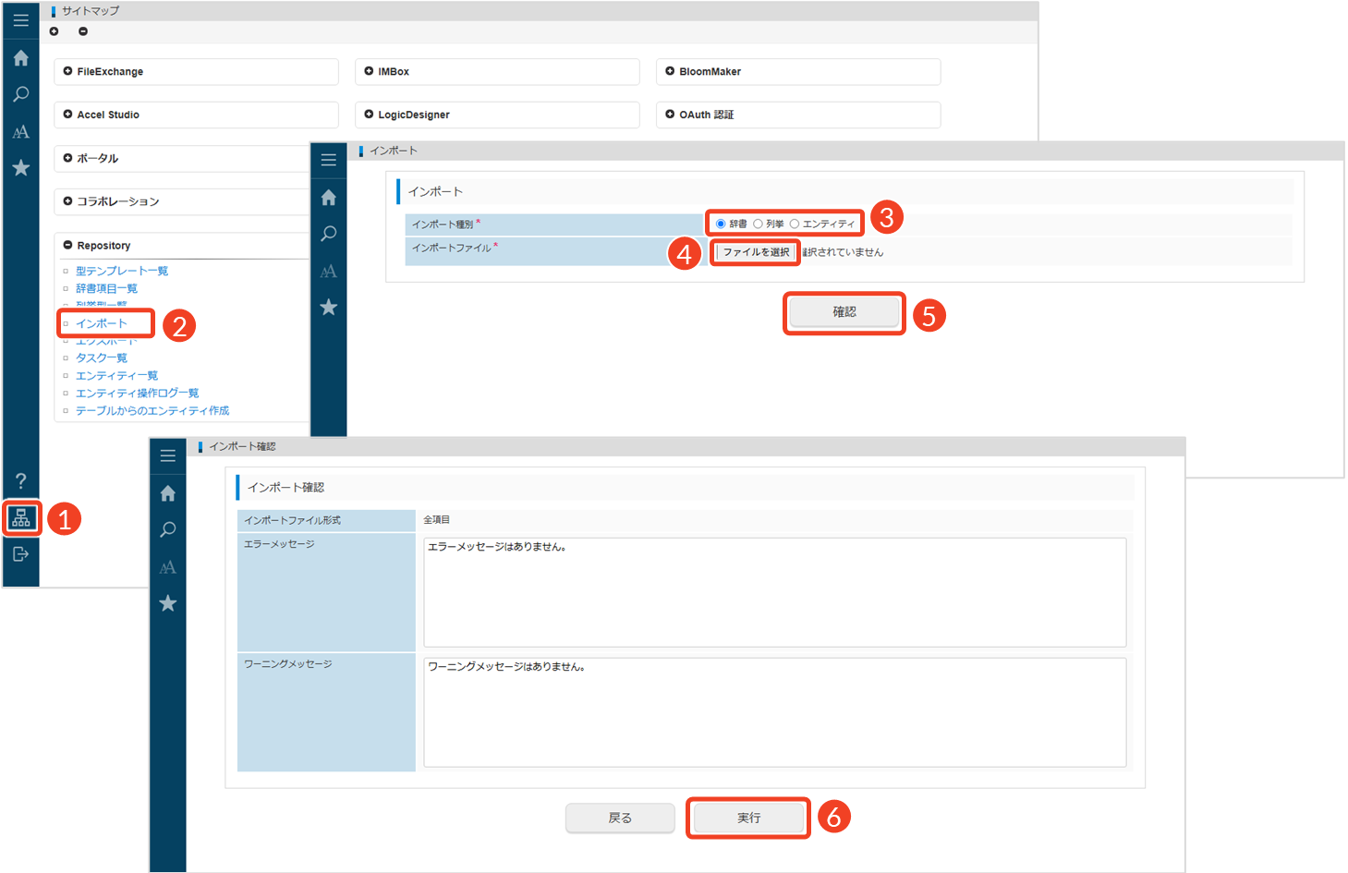Click the star favorites icon in leftmost sidebar
The height and width of the screenshot is (873, 1348).
(21, 168)
